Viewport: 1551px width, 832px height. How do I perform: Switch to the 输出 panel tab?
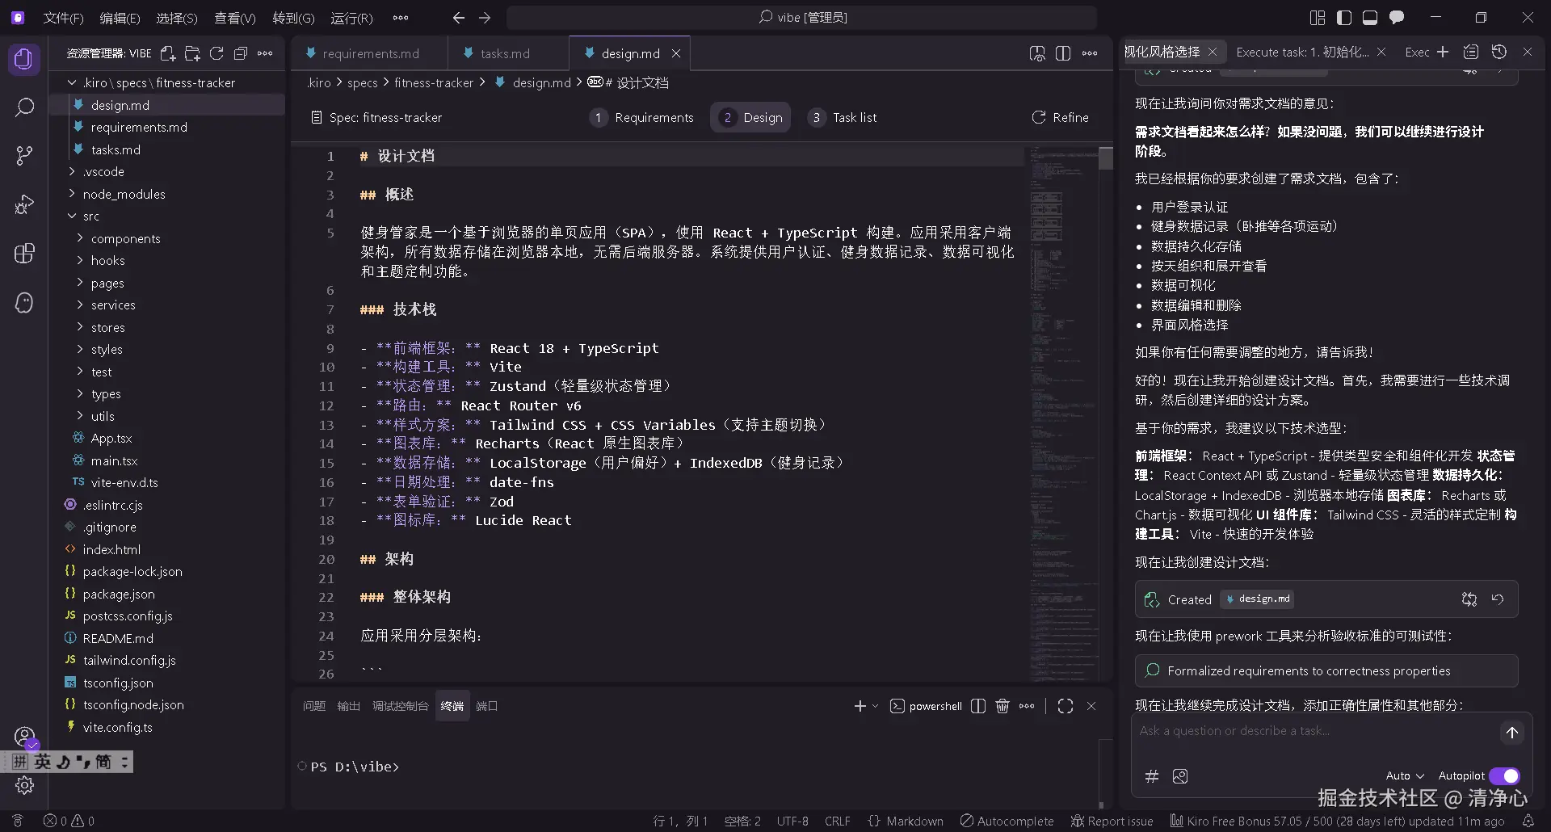click(348, 706)
